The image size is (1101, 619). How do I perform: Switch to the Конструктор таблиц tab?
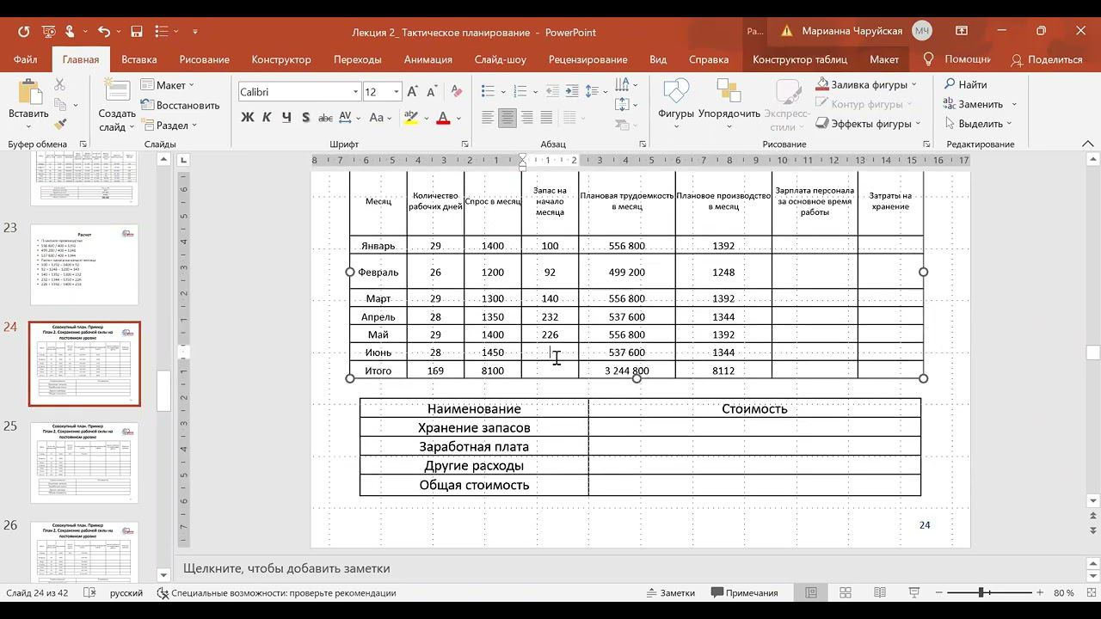click(799, 59)
